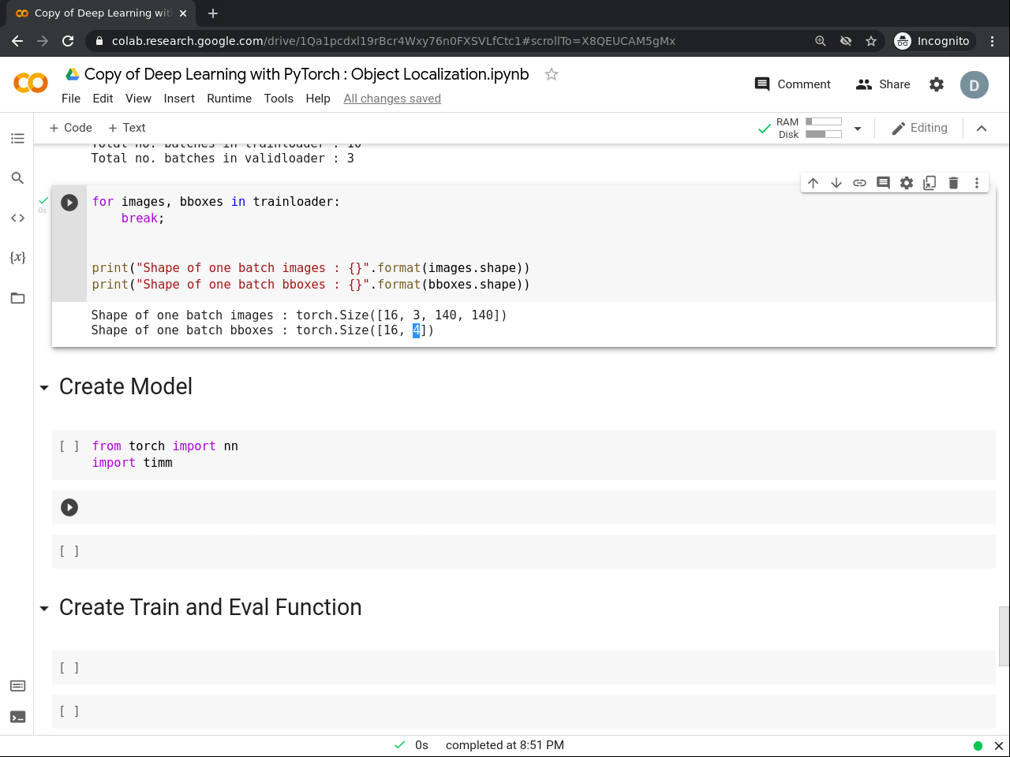Close the Colab browser tab

click(183, 13)
